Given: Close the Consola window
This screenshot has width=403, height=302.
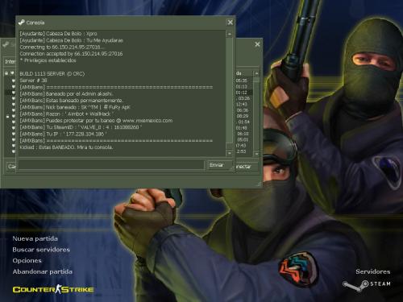Looking at the screenshot, I should (x=231, y=23).
